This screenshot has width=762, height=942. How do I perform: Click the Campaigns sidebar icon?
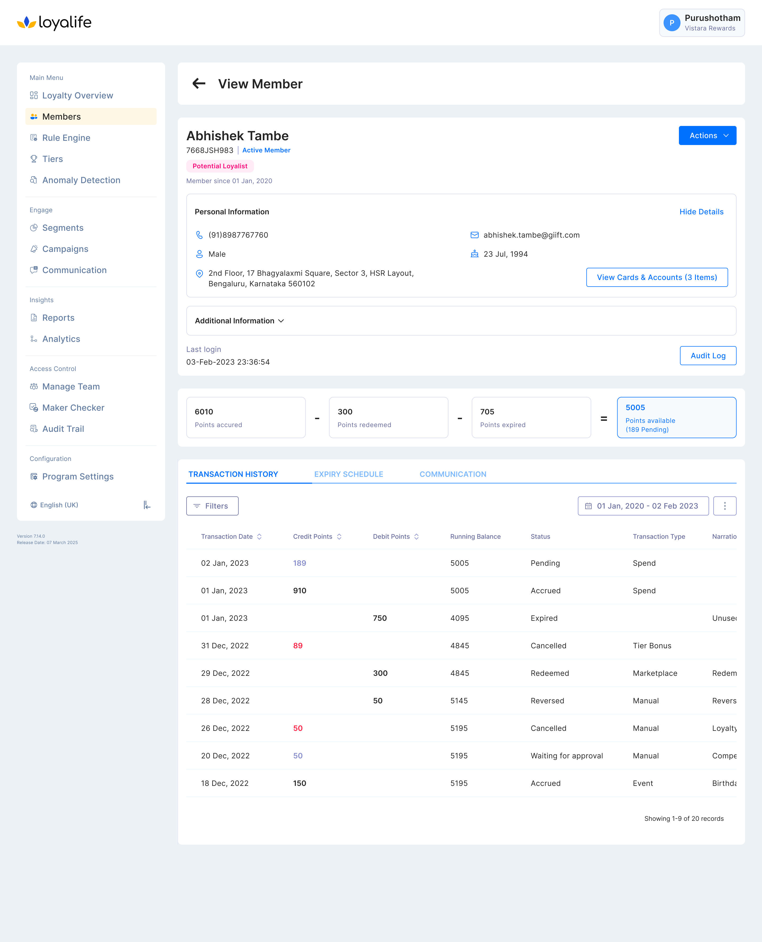pyautogui.click(x=34, y=249)
